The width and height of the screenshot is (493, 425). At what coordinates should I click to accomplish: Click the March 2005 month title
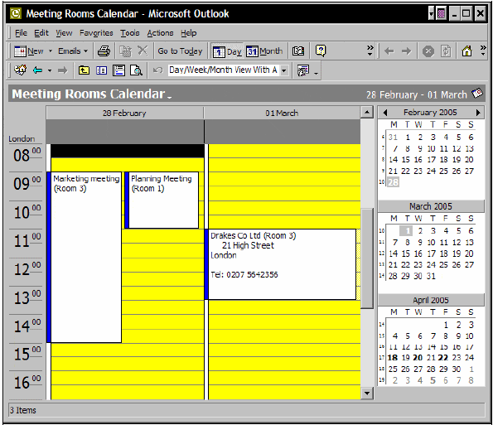[x=430, y=206]
